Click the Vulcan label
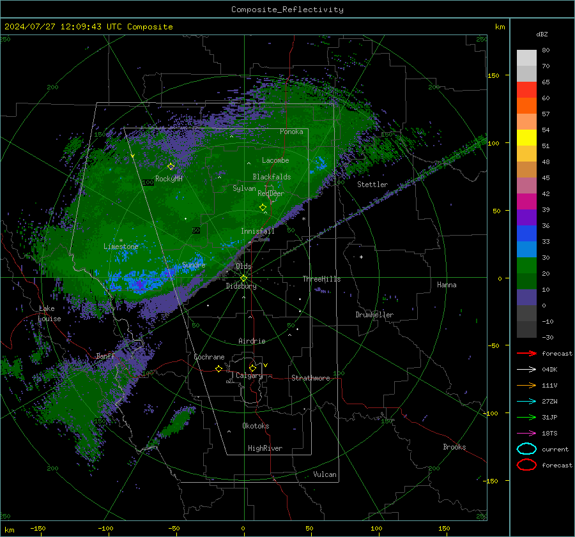 tap(325, 474)
